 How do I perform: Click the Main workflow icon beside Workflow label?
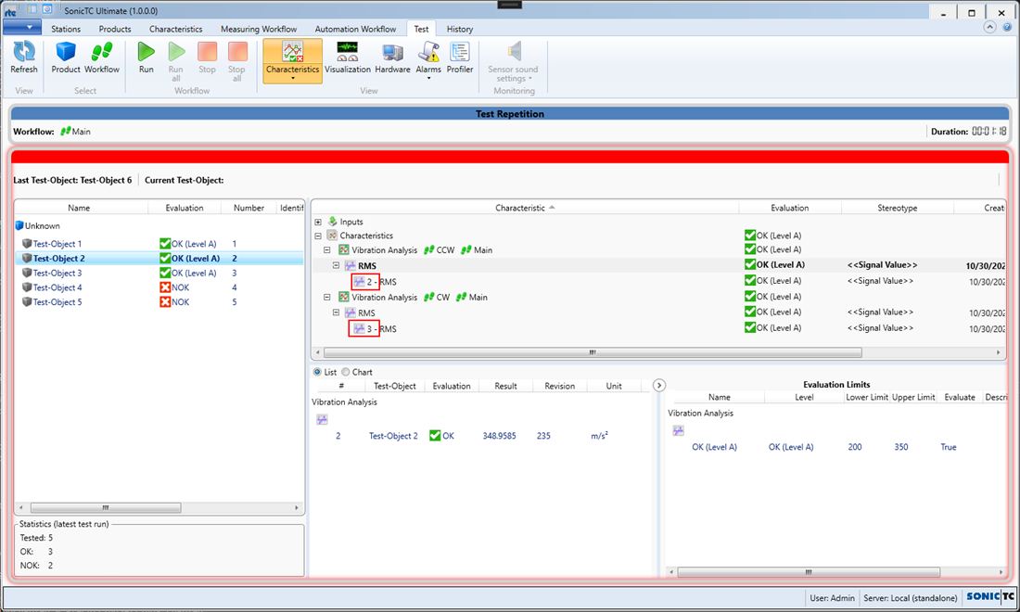point(65,131)
